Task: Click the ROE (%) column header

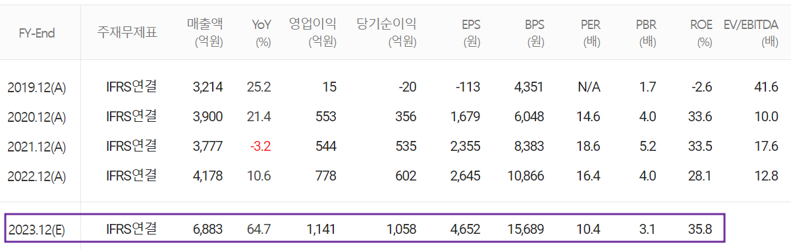Action: (701, 33)
